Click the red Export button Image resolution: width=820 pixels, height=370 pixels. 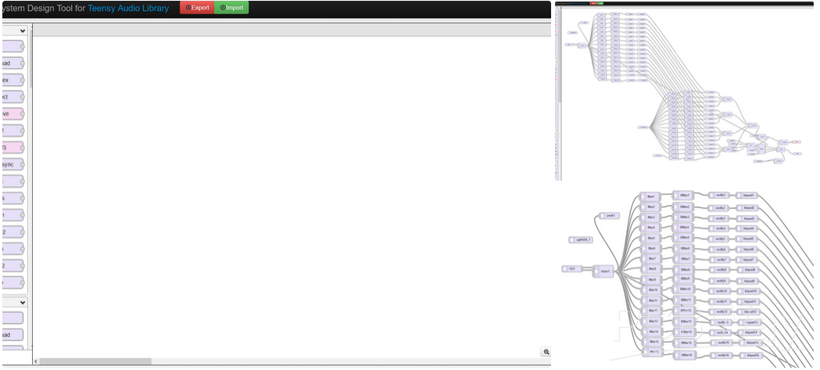[x=197, y=8]
